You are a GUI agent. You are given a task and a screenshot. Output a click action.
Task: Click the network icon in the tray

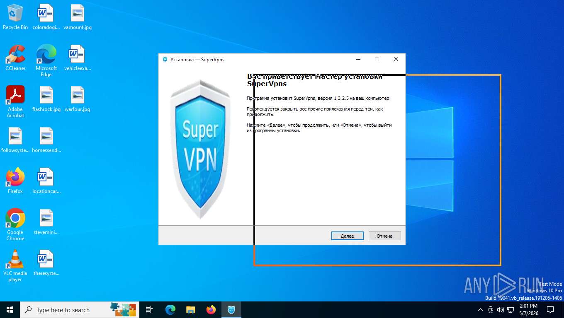pyautogui.click(x=511, y=310)
